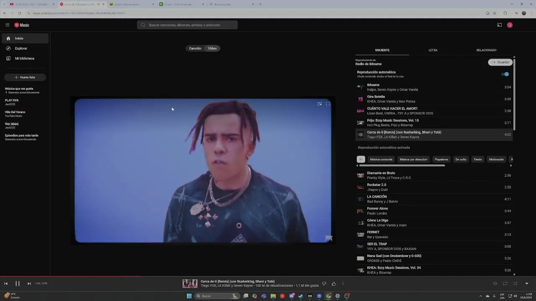Open the volume control
This screenshot has height=301, width=536.
click(495, 283)
